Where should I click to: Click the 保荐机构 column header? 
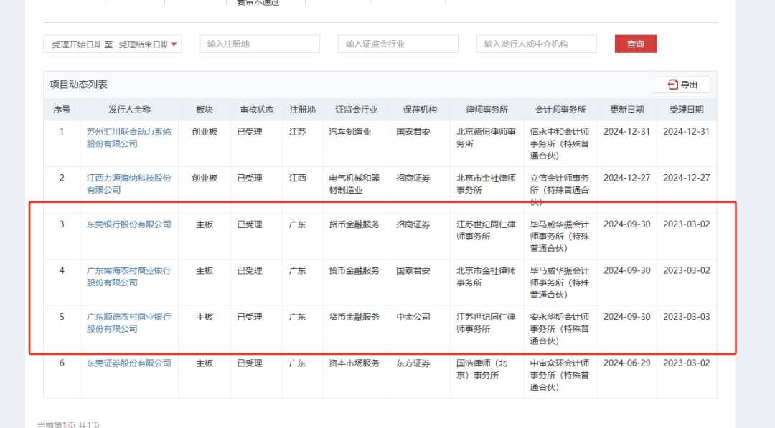pos(420,110)
